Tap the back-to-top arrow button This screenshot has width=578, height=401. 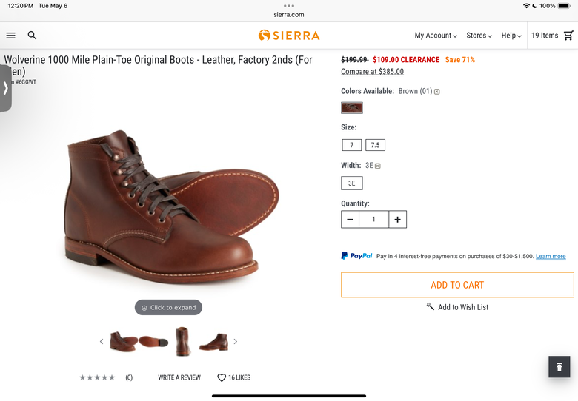(x=559, y=366)
